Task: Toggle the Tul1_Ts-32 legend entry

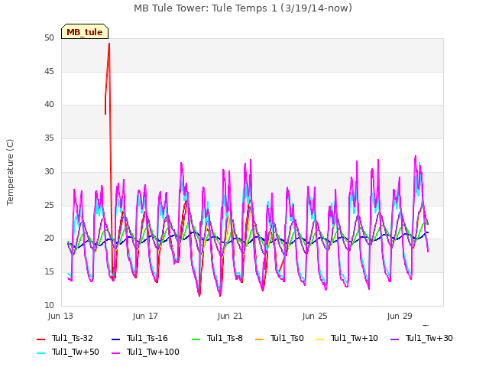Action: coord(65,338)
